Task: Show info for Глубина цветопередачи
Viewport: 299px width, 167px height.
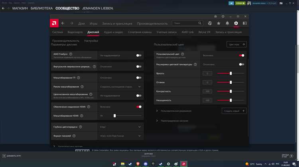Action: pyautogui.click(x=81, y=127)
